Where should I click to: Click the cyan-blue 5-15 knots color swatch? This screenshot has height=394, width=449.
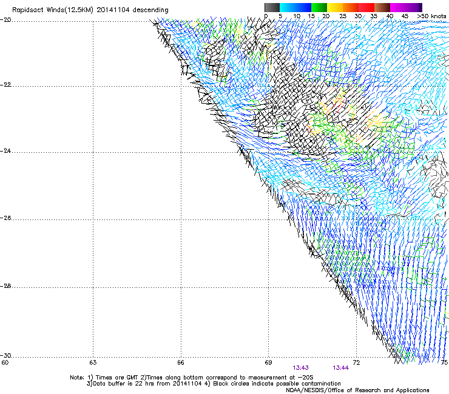(x=295, y=7)
